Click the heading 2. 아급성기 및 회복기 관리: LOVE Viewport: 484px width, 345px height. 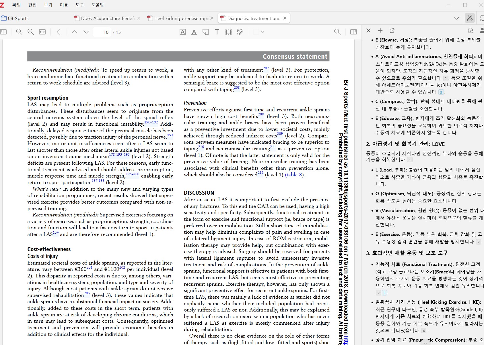click(405, 144)
